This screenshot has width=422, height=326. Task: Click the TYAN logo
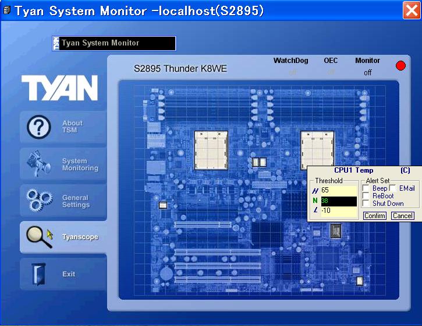pos(59,87)
